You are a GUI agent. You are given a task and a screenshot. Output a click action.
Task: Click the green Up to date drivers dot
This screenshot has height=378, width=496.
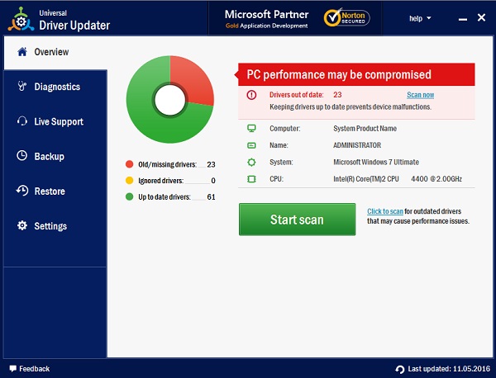[129, 196]
